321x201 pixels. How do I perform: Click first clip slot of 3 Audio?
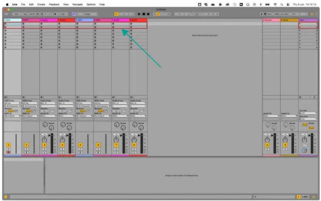49,24
